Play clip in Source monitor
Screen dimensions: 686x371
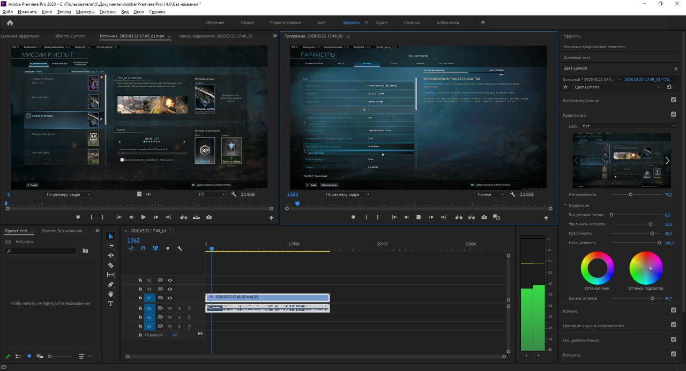click(x=143, y=217)
